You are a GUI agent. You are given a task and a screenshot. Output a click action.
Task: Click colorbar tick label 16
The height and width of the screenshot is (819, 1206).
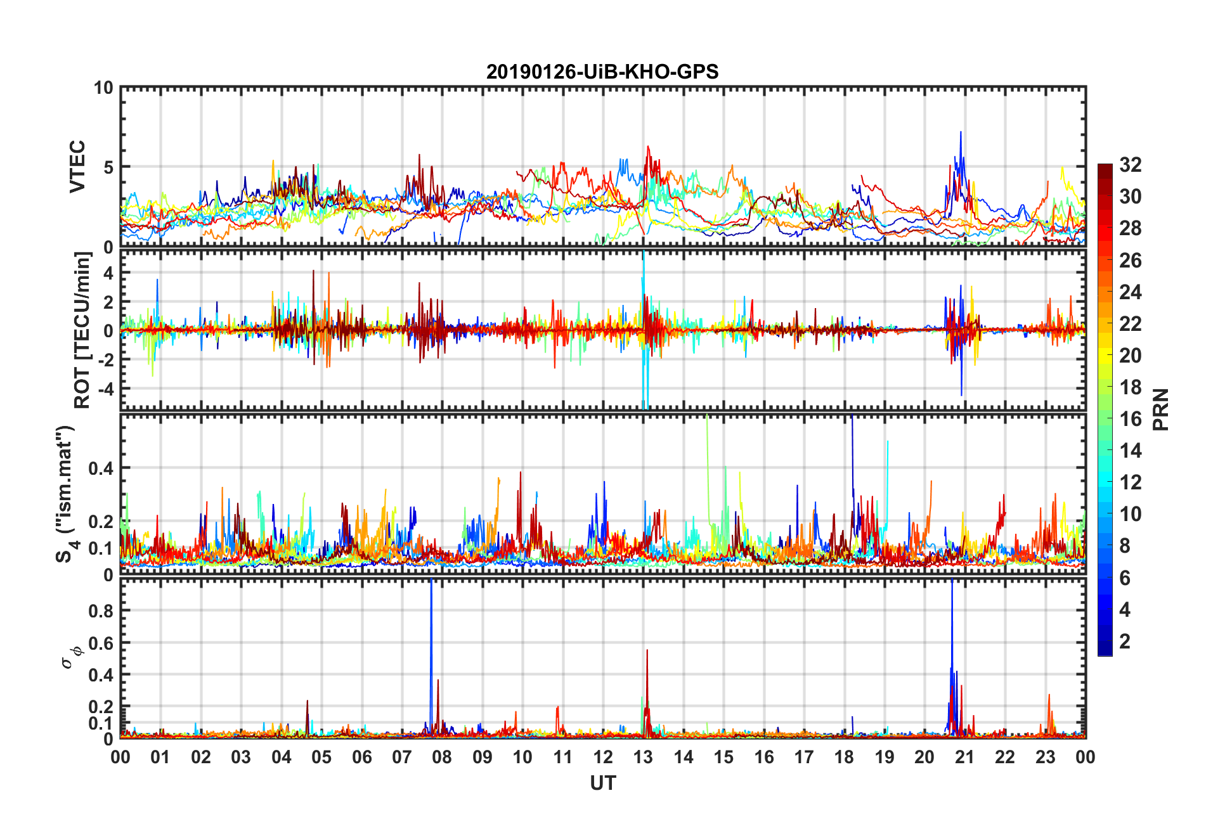click(1130, 418)
